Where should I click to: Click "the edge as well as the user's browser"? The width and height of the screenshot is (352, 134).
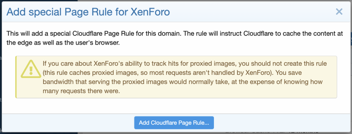tap(63, 43)
